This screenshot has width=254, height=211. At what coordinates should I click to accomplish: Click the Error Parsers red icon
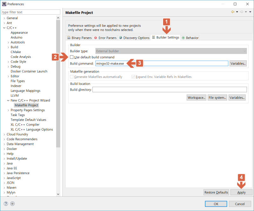(x=96, y=38)
